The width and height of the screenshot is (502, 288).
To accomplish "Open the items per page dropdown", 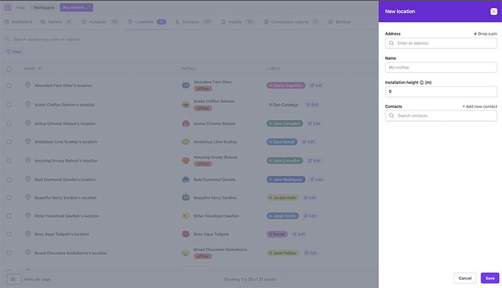I will pos(14,278).
